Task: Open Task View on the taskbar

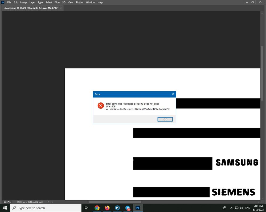Action: (x=86, y=208)
